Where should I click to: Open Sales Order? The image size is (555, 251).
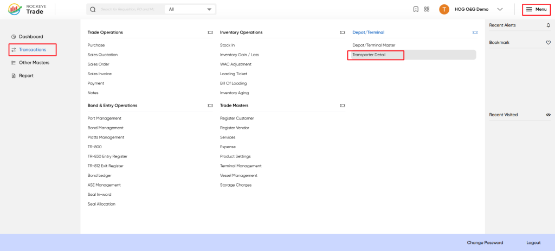pyautogui.click(x=99, y=64)
